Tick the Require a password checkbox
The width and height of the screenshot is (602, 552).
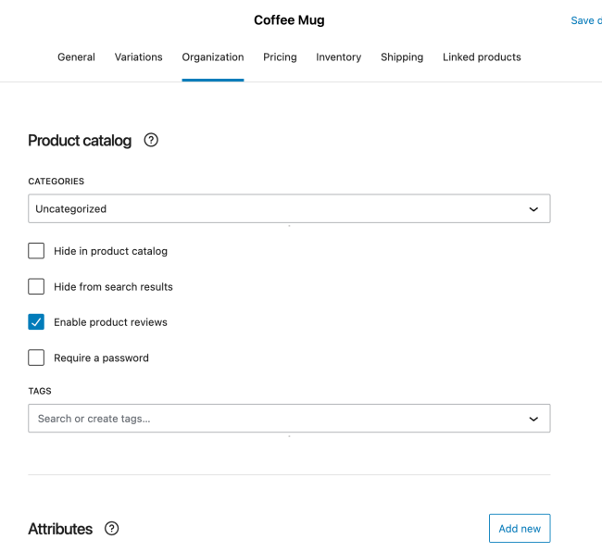pyautogui.click(x=36, y=358)
